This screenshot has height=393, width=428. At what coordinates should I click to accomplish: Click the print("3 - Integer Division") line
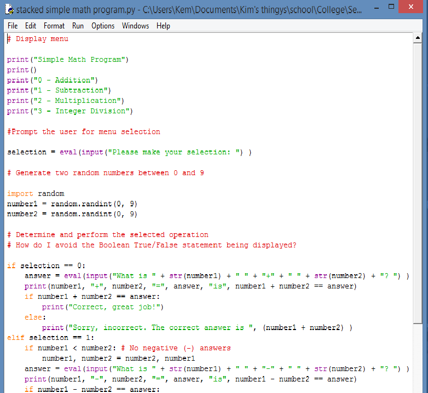tap(70, 111)
